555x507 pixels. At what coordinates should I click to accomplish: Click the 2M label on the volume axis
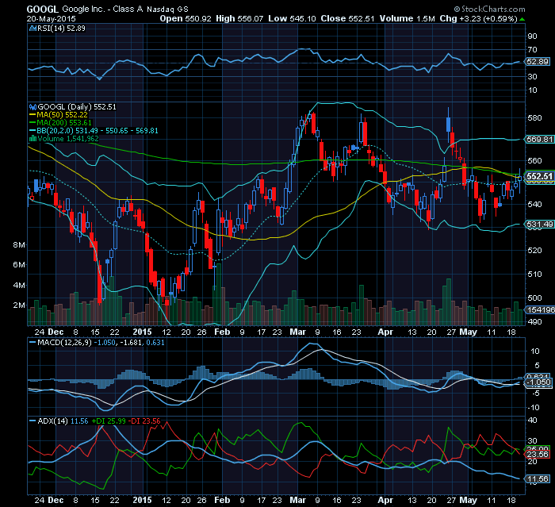pyautogui.click(x=19, y=305)
